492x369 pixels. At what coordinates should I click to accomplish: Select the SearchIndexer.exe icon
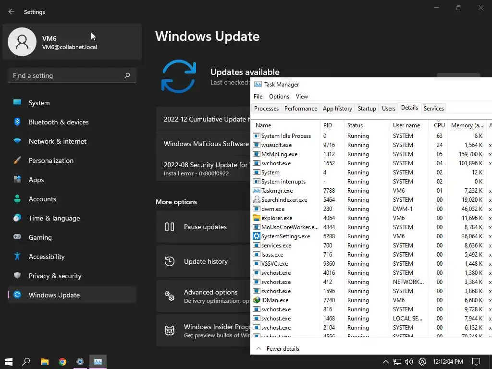pos(257,199)
